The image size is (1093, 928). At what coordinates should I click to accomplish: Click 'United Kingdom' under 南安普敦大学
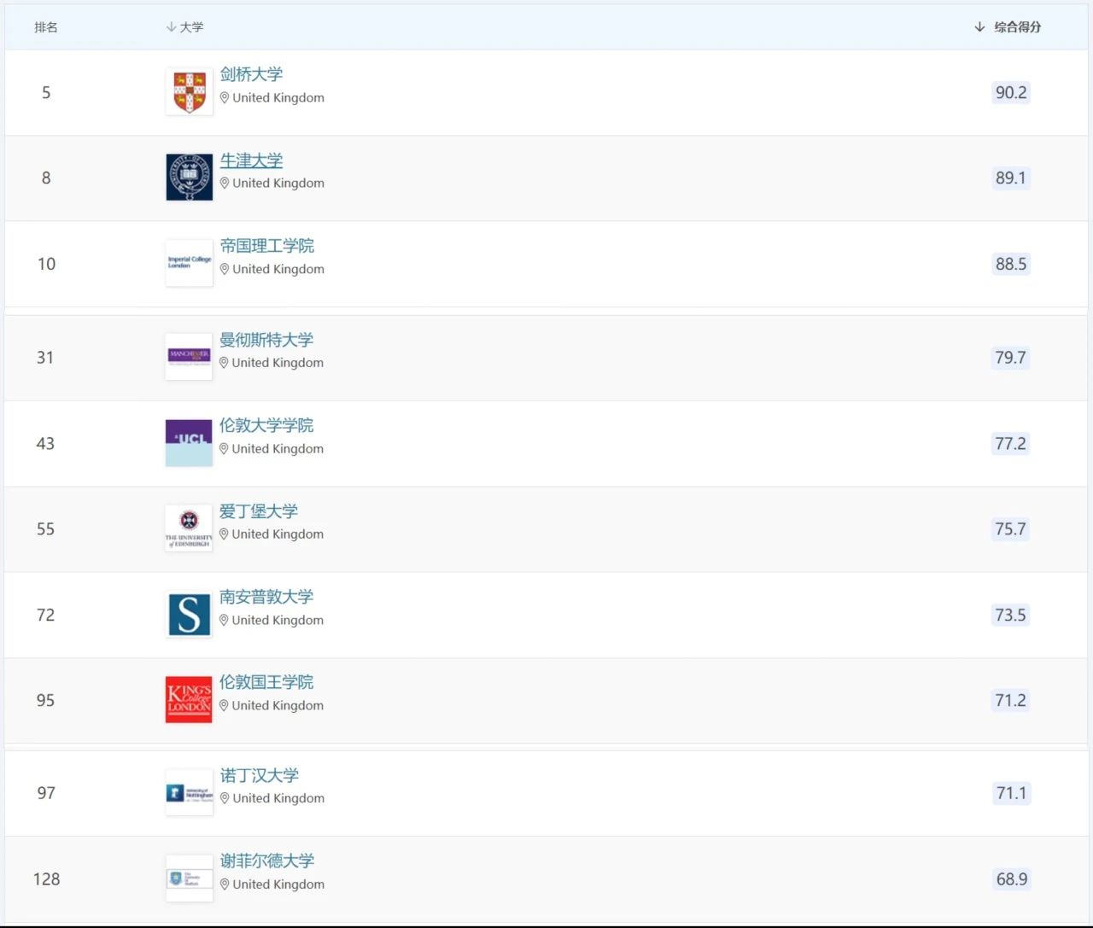pos(278,621)
